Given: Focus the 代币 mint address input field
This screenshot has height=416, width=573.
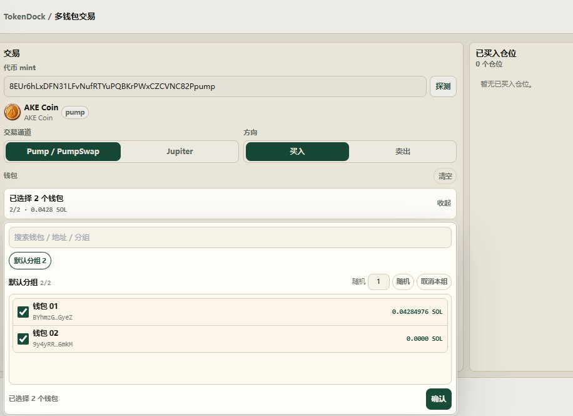Looking at the screenshot, I should pyautogui.click(x=215, y=86).
